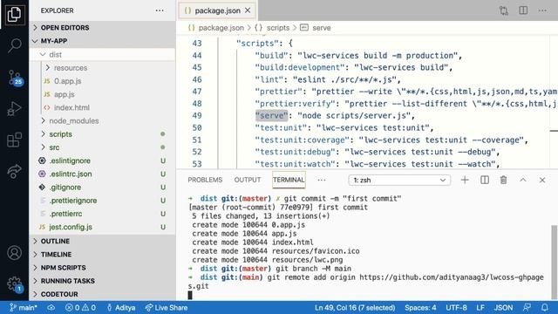Open the Manage settings gear
Viewport: 558px width, 314px height.
tap(15, 284)
